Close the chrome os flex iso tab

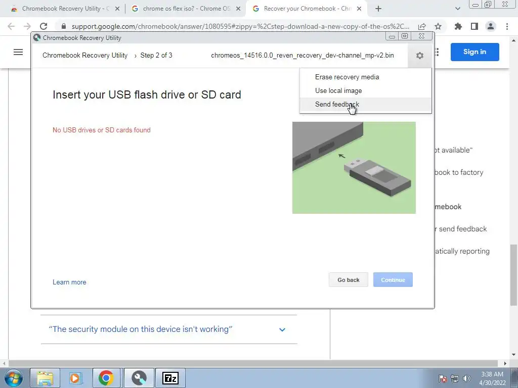pyautogui.click(x=238, y=9)
